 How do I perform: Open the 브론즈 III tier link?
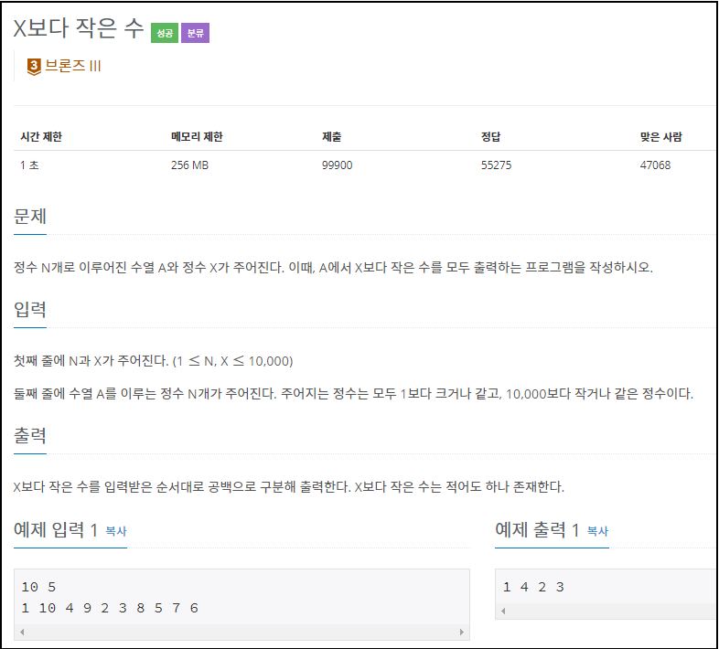pos(73,66)
